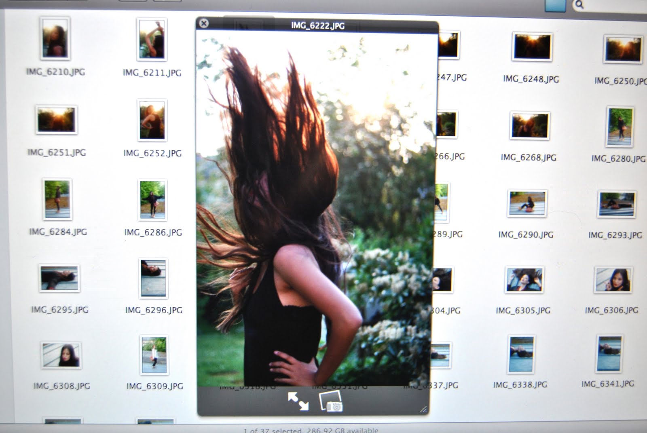647x433 pixels.
Task: Click the IMG_6251.JPG file icon
Action: click(56, 120)
